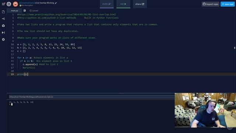This screenshot has width=236, height=133.
Task: Click the editor vertical scrollbar marker
Action: [235, 48]
